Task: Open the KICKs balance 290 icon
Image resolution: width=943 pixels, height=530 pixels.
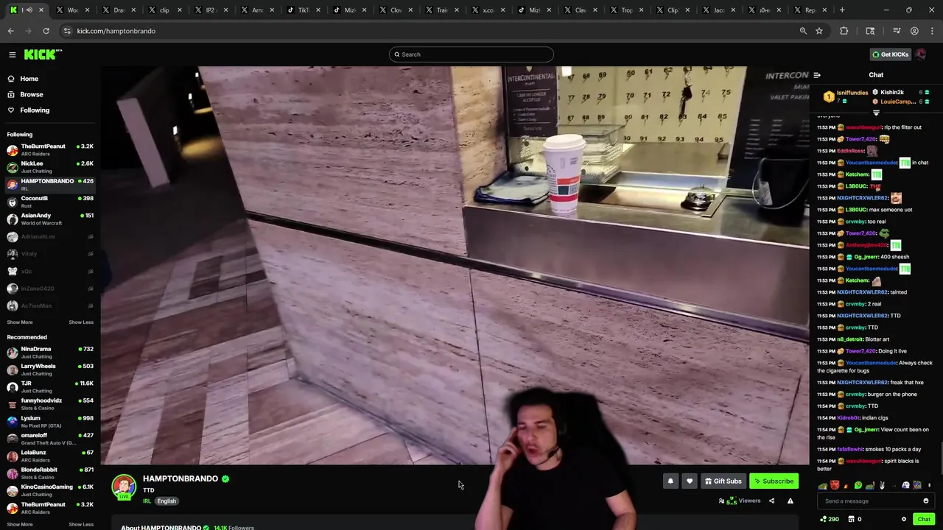Action: click(829, 520)
